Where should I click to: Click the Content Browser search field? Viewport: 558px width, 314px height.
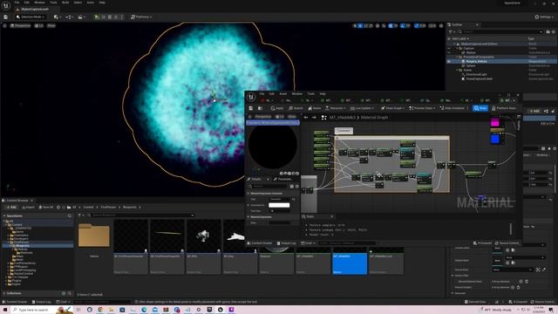point(142,215)
